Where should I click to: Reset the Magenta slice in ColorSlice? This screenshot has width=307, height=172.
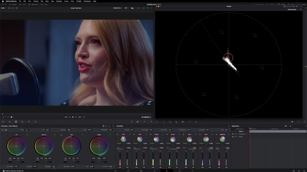pyautogui.click(x=229, y=134)
